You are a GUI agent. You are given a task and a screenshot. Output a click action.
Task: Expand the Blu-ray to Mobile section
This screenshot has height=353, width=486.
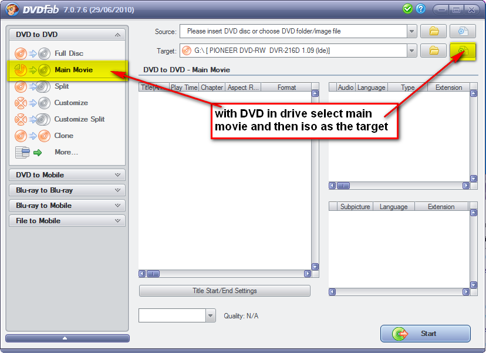coord(67,206)
